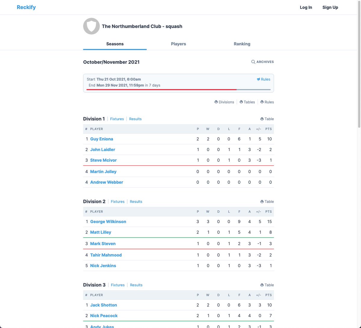Click the printer icon beside Divisions
361x328 pixels.
coord(216,102)
